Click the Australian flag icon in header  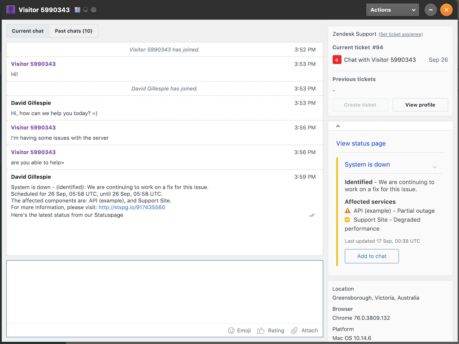[78, 10]
